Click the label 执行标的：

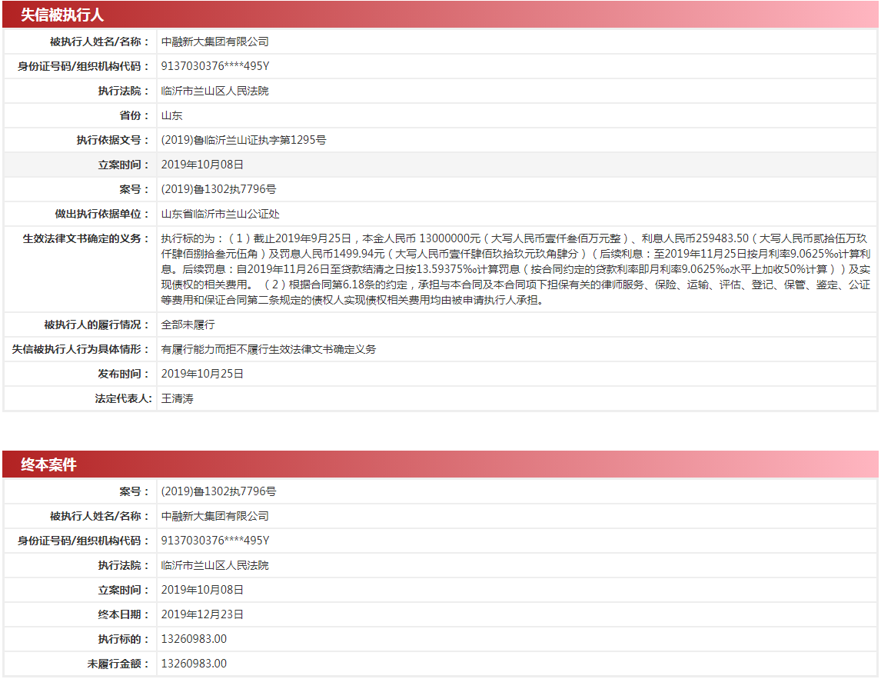tap(125, 639)
